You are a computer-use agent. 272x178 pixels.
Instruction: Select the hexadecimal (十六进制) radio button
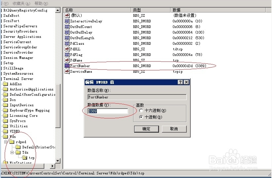[141, 111]
